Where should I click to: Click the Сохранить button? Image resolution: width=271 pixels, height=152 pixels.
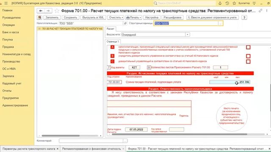(70, 17)
